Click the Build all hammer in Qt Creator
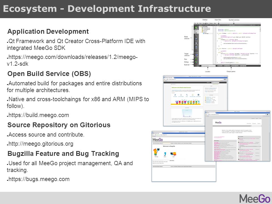 [x=196, y=65]
